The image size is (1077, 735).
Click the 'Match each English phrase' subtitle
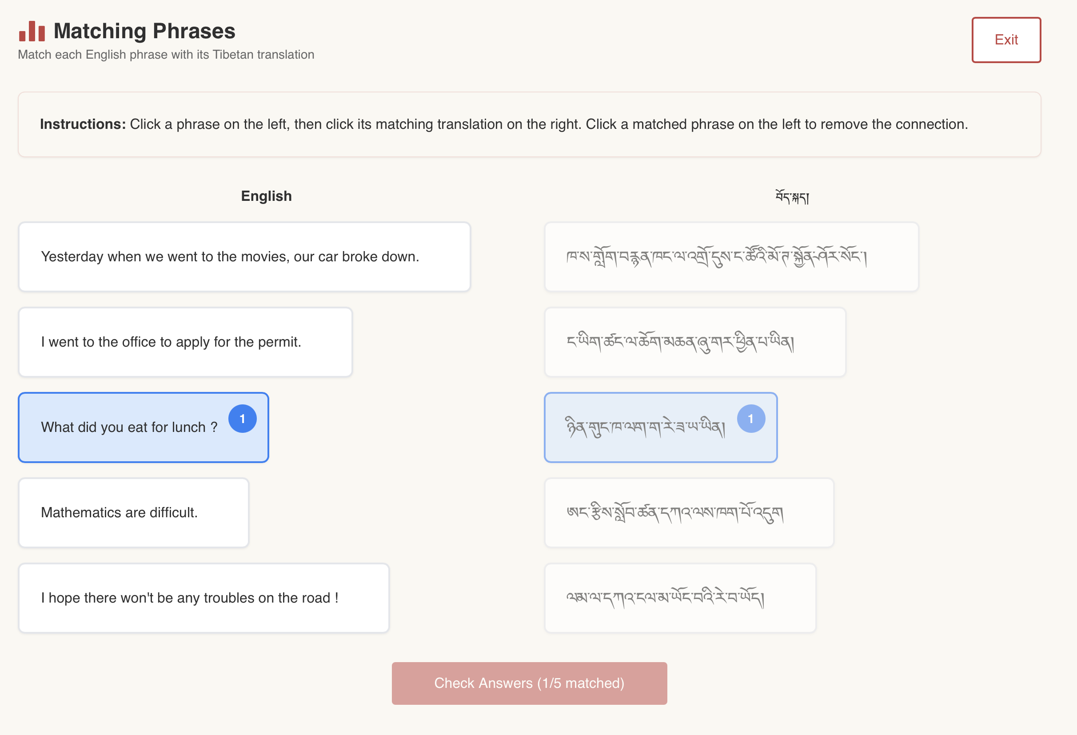point(166,55)
